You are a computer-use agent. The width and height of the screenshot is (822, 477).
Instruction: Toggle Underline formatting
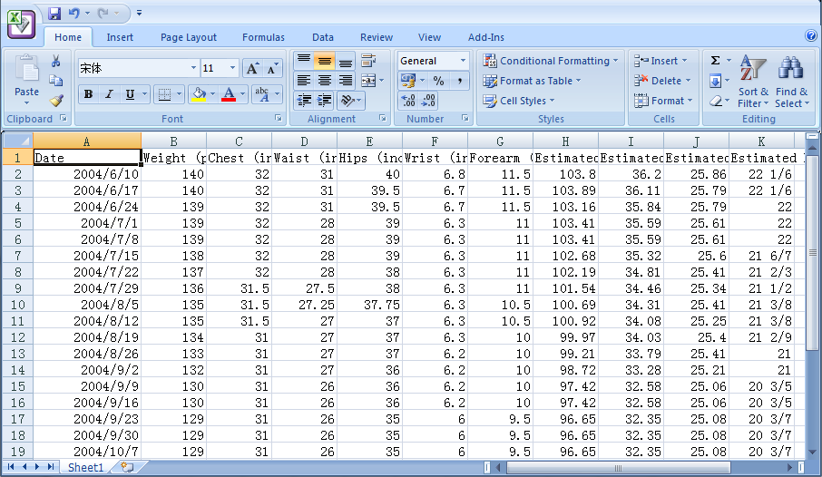[130, 94]
